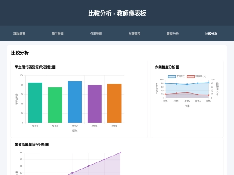Select the 反饋監控 navigation item

pos(134,34)
